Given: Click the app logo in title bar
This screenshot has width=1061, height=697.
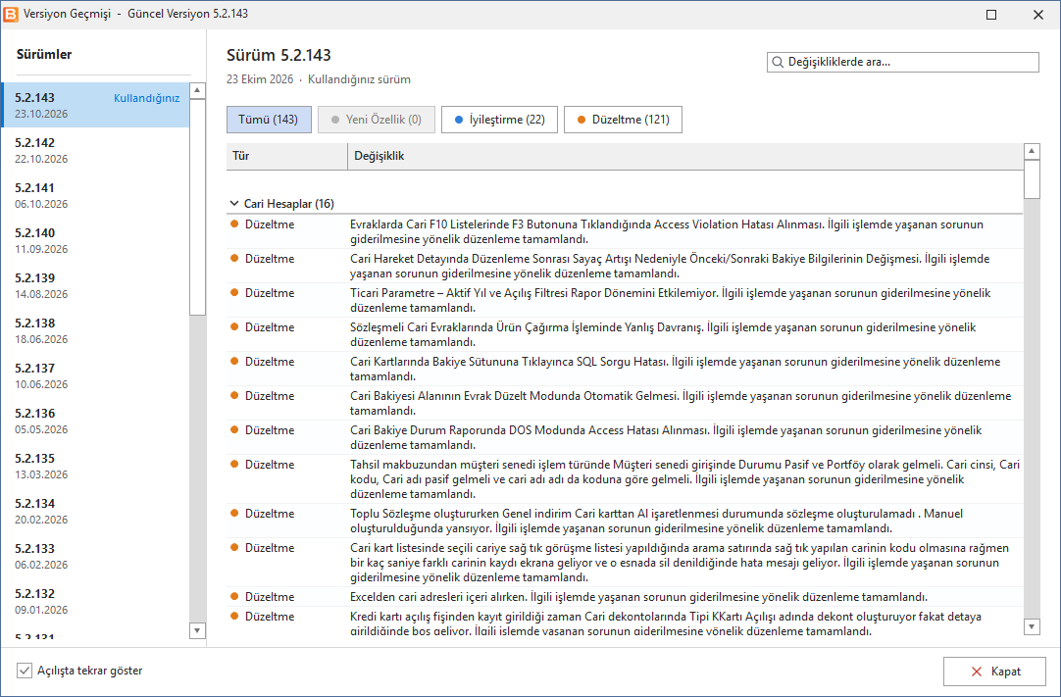Looking at the screenshot, I should tap(11, 14).
